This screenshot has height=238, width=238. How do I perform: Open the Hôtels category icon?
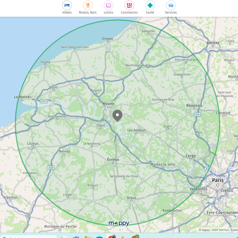[67, 5]
